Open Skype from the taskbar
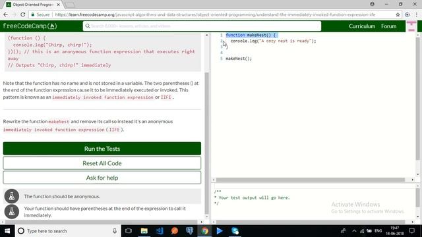Viewport: 422px width, 237px height. pos(235,231)
